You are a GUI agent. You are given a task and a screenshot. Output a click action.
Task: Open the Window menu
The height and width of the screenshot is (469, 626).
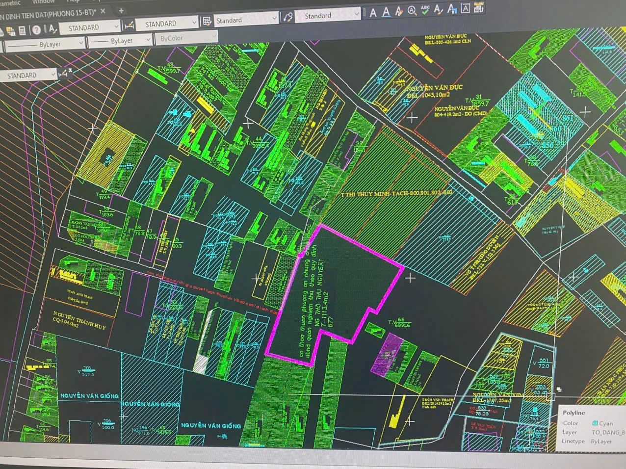tap(43, 1)
